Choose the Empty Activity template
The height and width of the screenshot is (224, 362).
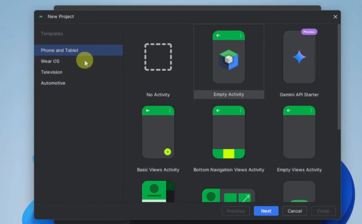point(229,62)
